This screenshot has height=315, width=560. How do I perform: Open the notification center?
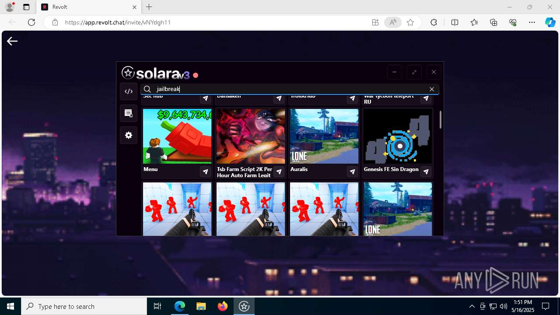tap(546, 306)
